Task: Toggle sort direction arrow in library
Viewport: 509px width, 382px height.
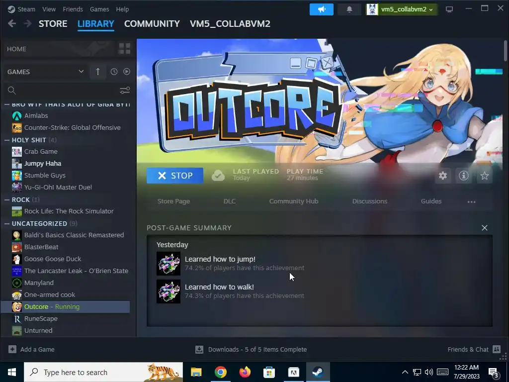Action: 98,72
